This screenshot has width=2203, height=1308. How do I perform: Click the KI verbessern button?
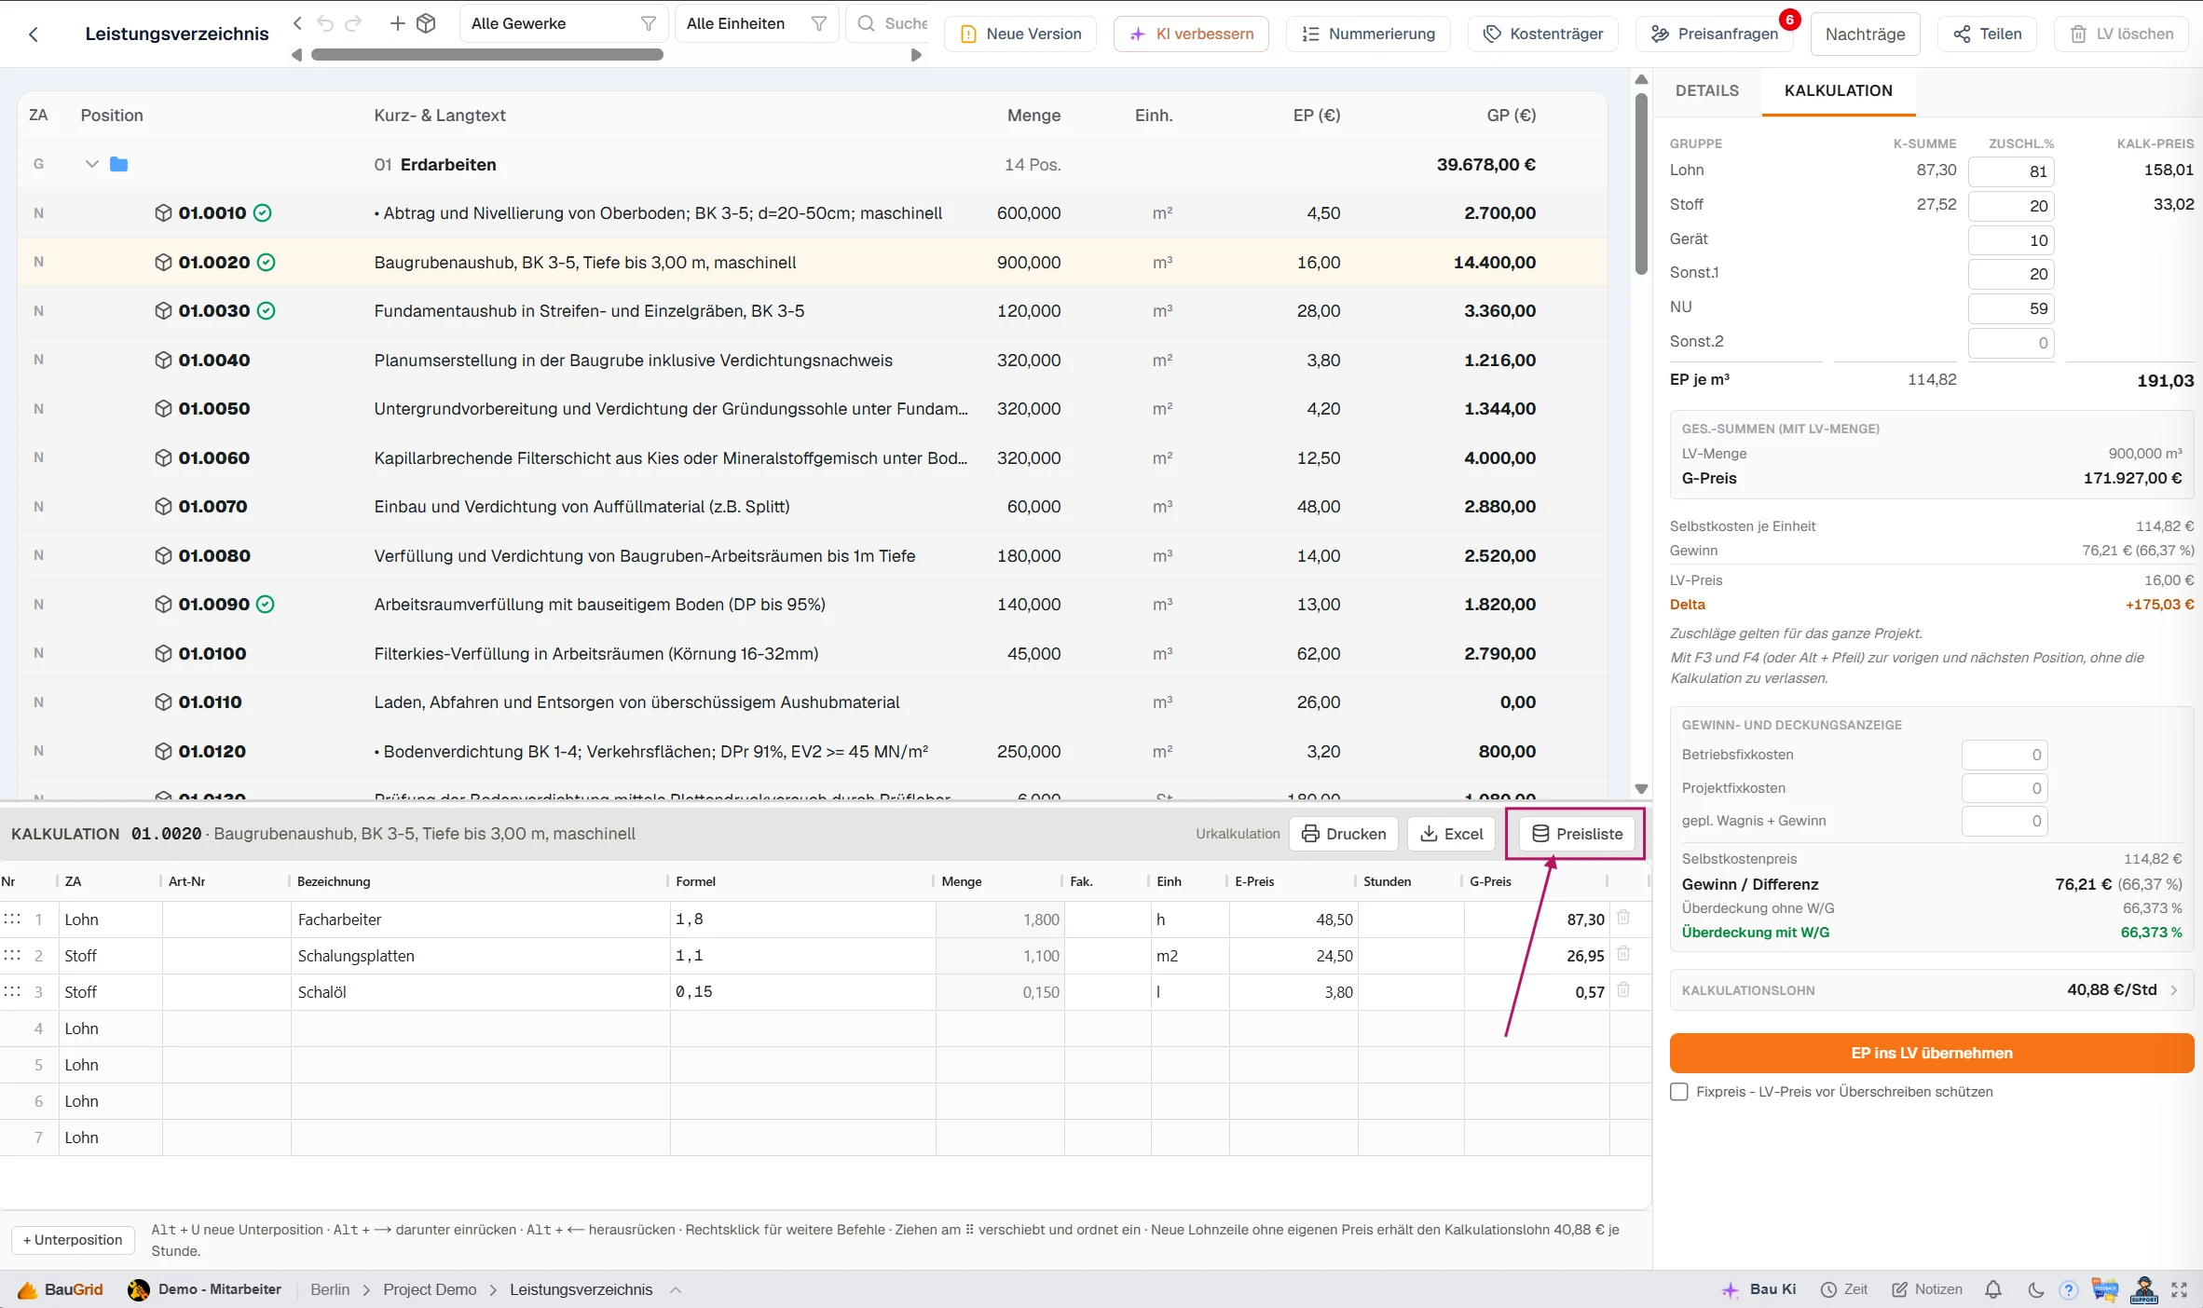[x=1191, y=34]
